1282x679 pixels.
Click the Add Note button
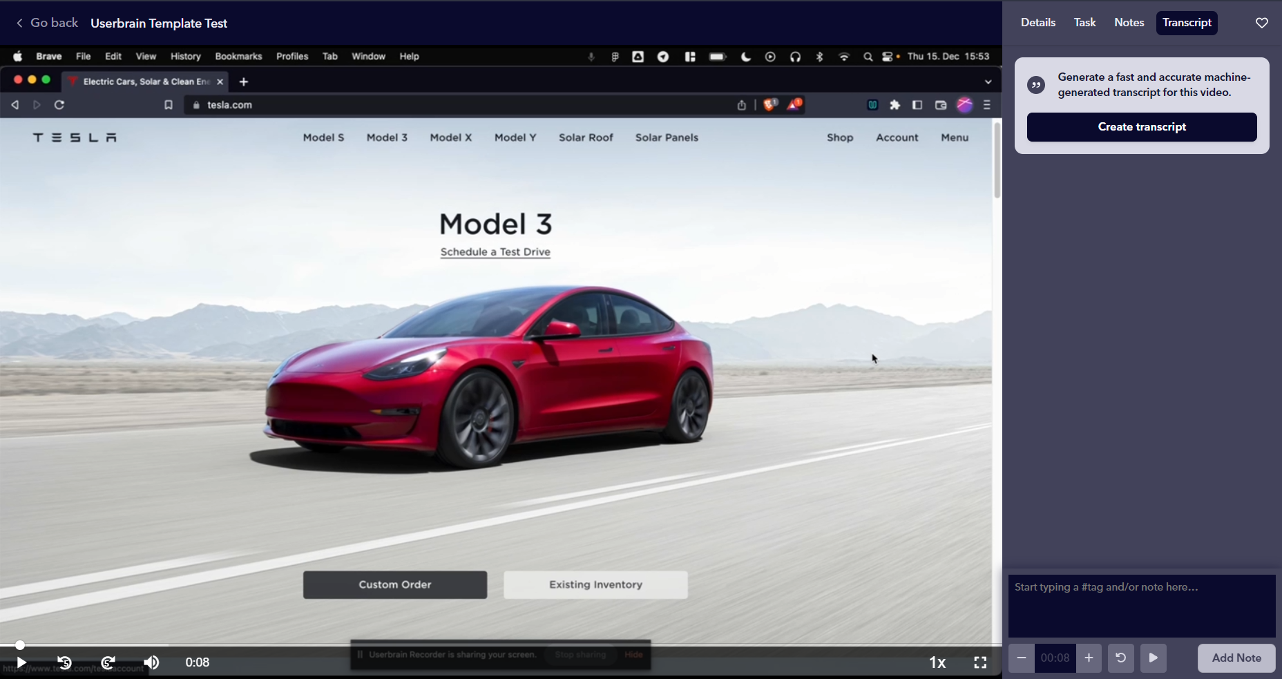(1236, 658)
